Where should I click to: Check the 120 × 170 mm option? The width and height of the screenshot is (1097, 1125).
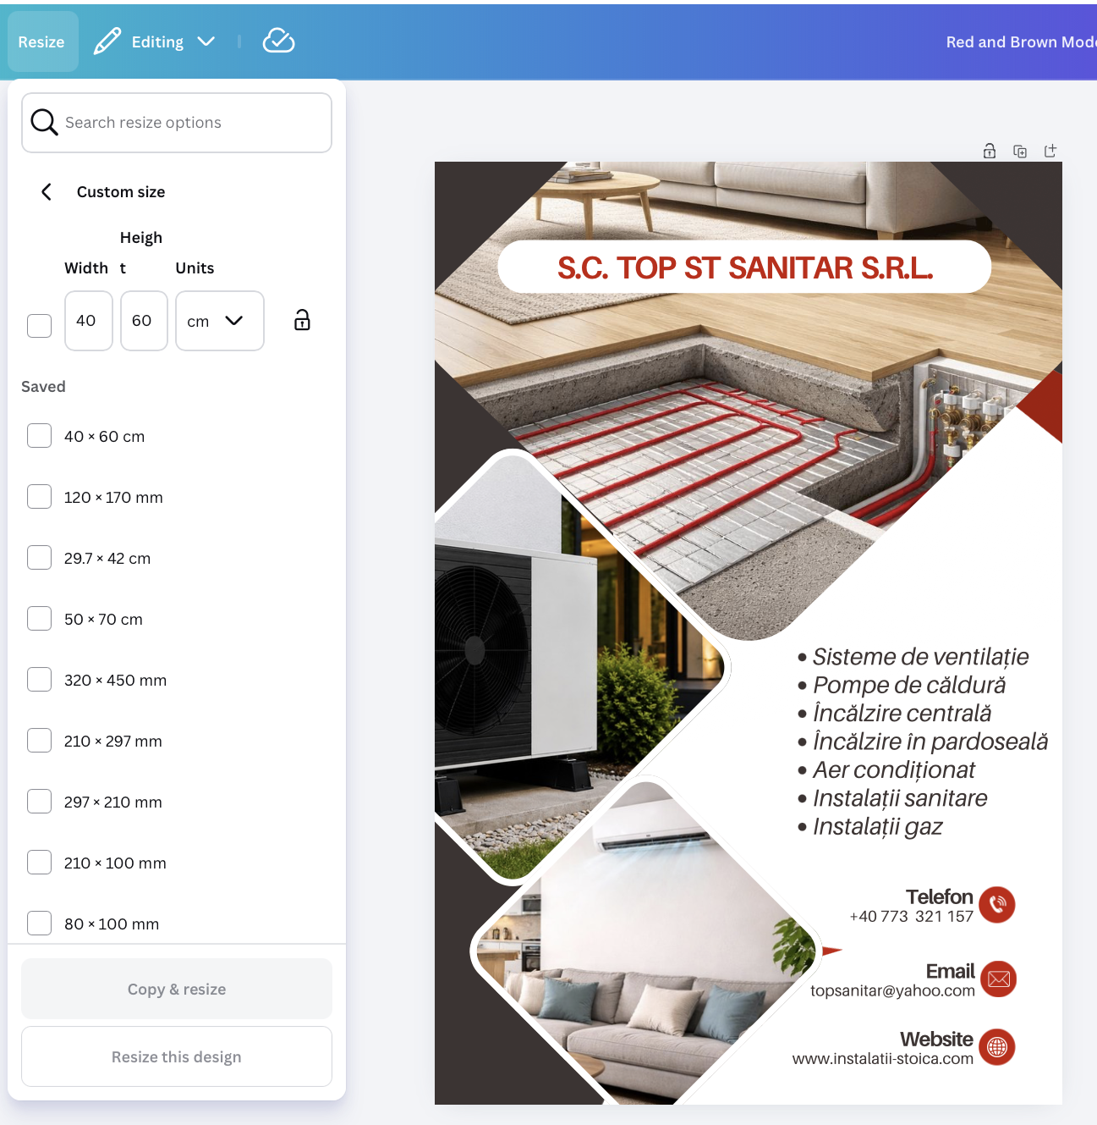[39, 497]
